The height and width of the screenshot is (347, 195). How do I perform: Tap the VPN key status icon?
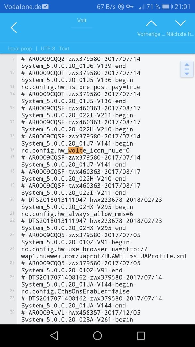tap(130, 7)
